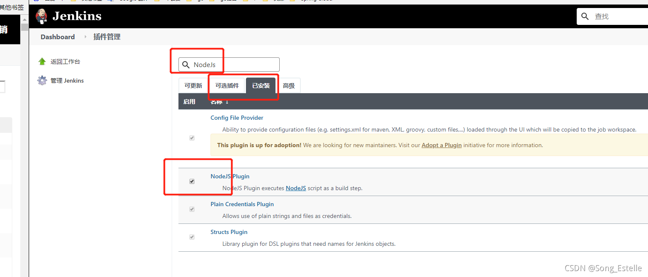Open the Plain Credentials Plugin link
The height and width of the screenshot is (277, 648).
click(x=242, y=204)
